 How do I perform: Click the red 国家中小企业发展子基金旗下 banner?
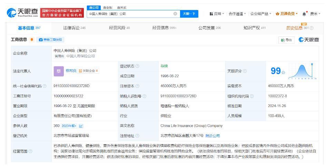coord(62,13)
